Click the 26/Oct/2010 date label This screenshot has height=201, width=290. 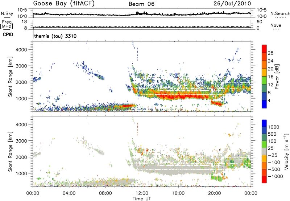point(232,4)
